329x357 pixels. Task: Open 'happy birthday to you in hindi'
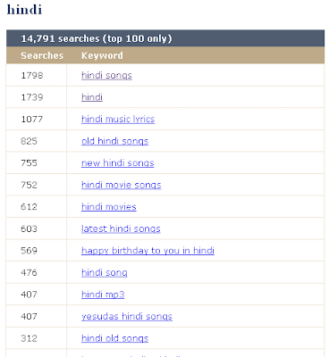tap(148, 251)
